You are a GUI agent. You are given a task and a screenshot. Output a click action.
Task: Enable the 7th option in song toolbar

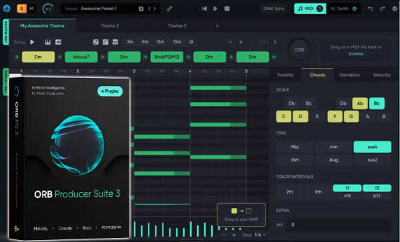tap(130, 42)
